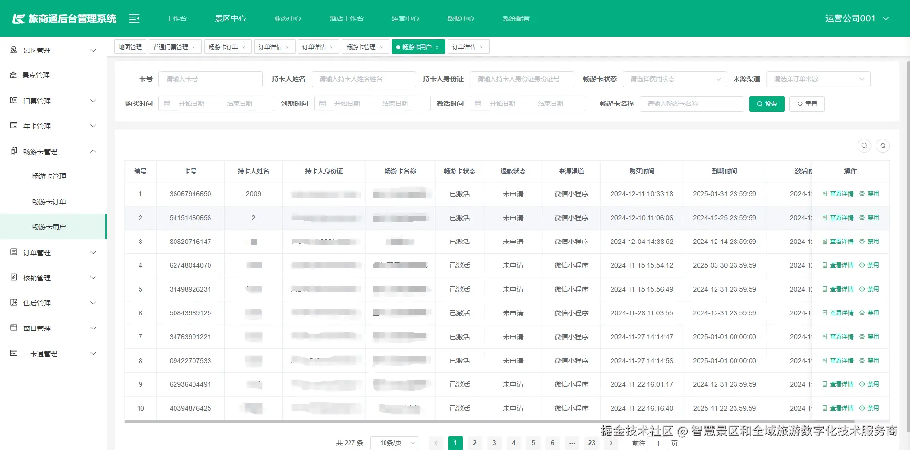Click the 一卡通管理 icon in sidebar
This screenshot has width=910, height=450.
click(13, 353)
